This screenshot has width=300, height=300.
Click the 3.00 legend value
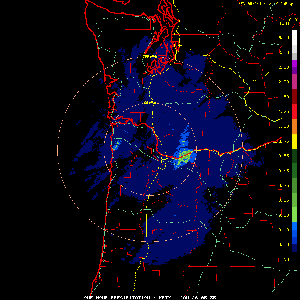pos(284,52)
